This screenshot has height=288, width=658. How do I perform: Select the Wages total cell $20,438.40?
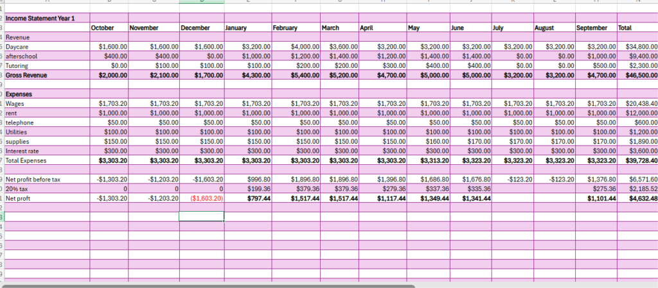click(x=637, y=103)
